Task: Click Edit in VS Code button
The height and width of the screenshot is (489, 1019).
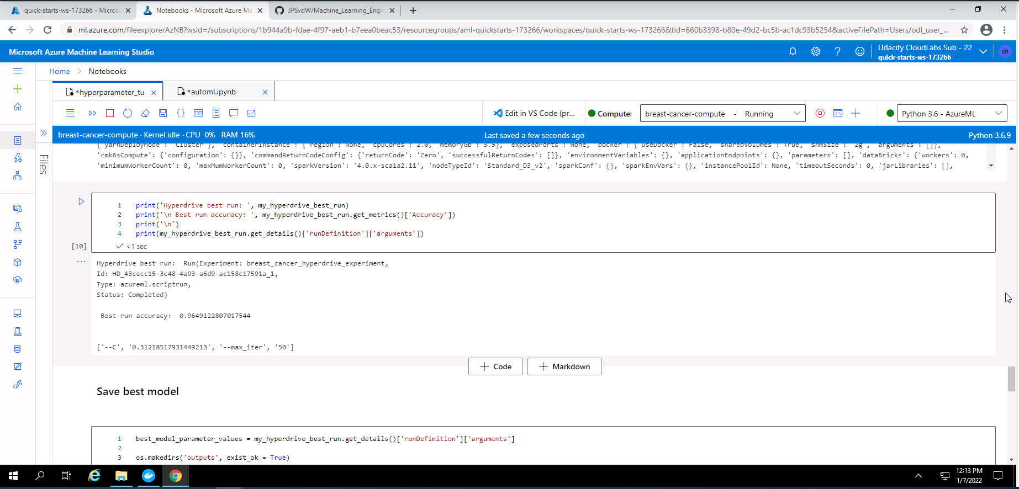Action: pyautogui.click(x=534, y=113)
